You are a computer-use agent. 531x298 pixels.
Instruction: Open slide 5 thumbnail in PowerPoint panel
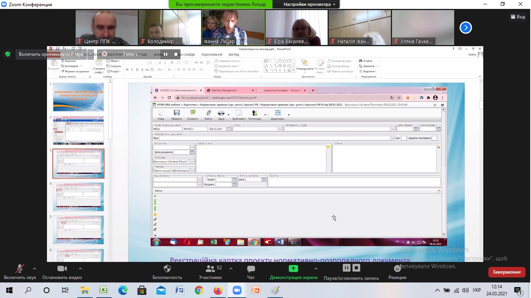click(x=78, y=230)
